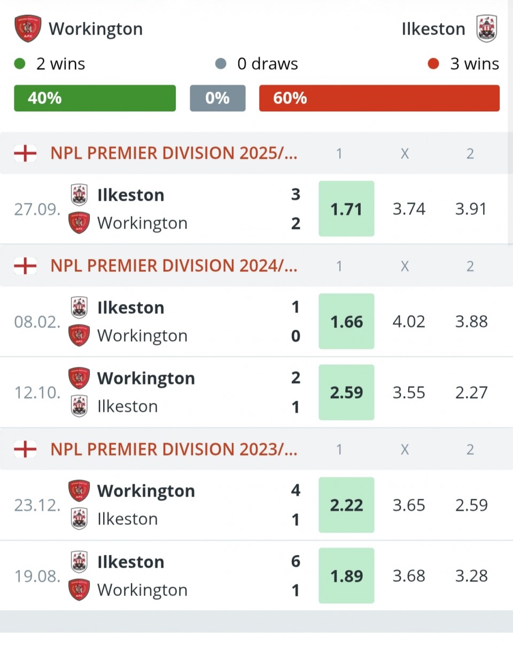Select away odds 2.27 for 12.10. match
Screen dimensions: 513x647
pyautogui.click(x=471, y=392)
